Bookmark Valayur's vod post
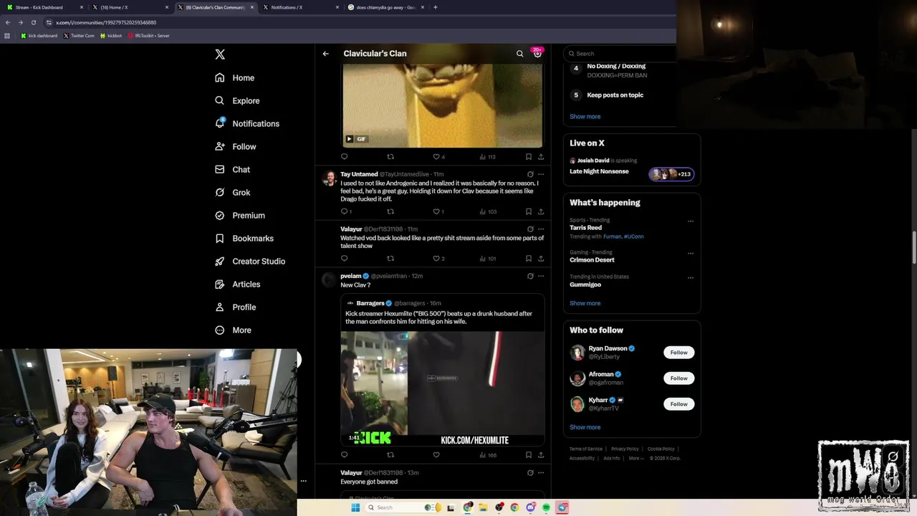 tap(529, 258)
